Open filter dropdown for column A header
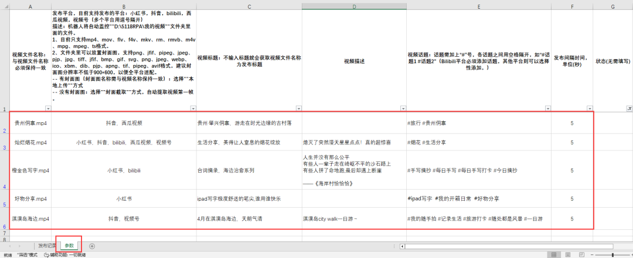Viewport: 633px width, 258px height. (x=49, y=108)
